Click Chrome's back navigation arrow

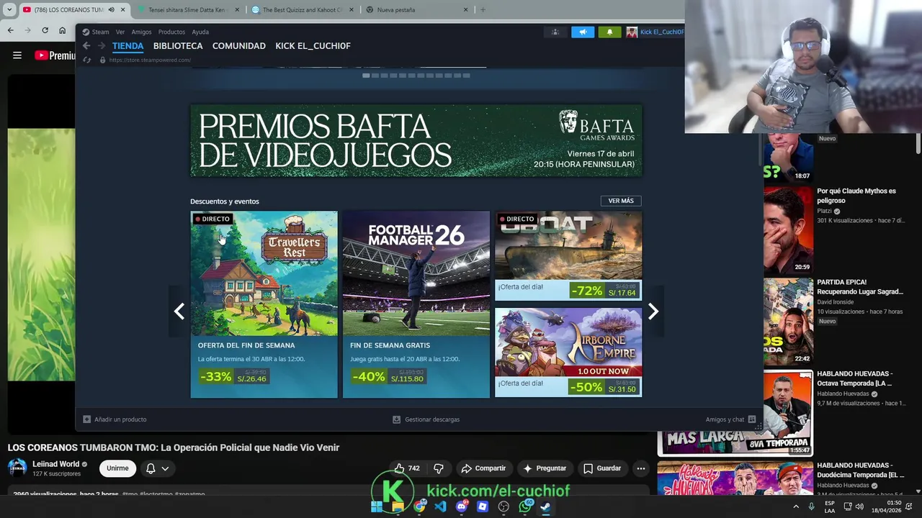[10, 30]
